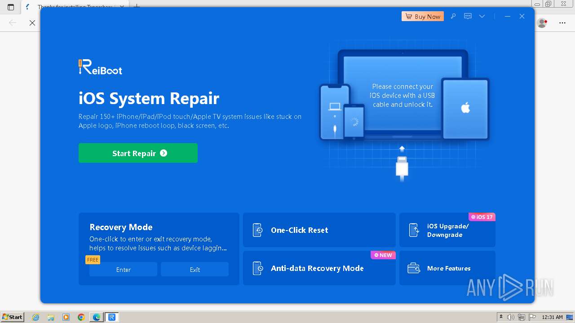Viewport: 575px width, 323px height.
Task: Open the feedback chat bubble icon
Action: coord(468,16)
